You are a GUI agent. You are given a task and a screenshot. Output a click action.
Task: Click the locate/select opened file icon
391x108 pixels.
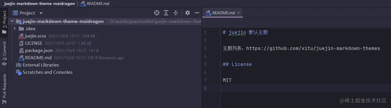click(157, 13)
